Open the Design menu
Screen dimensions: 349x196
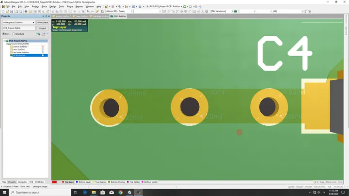point(53,7)
